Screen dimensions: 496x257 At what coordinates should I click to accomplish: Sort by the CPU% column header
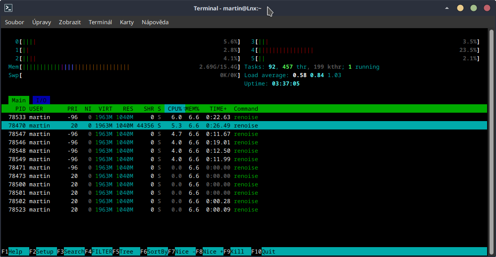click(x=174, y=109)
